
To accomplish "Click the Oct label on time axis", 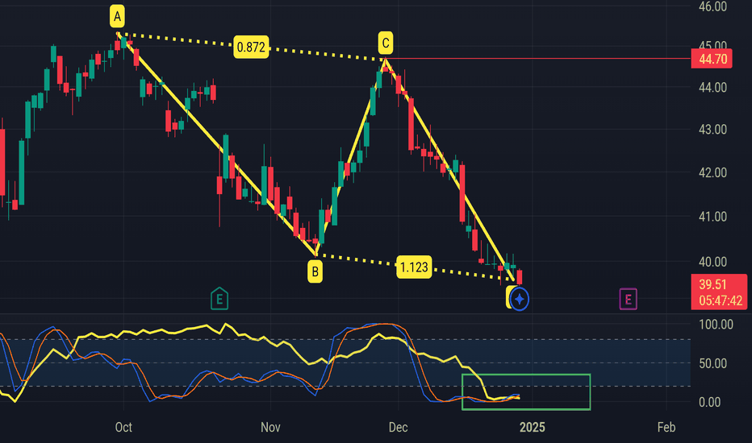I will pyautogui.click(x=123, y=427).
